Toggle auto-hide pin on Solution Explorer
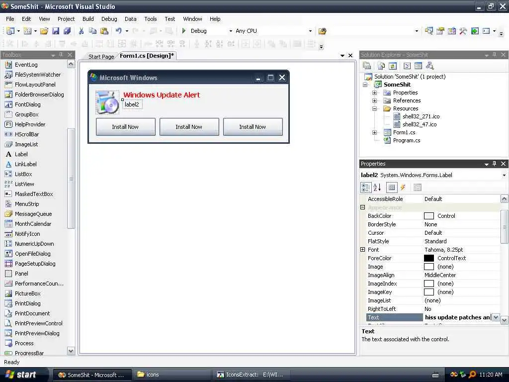This screenshot has width=509, height=382. [495, 55]
